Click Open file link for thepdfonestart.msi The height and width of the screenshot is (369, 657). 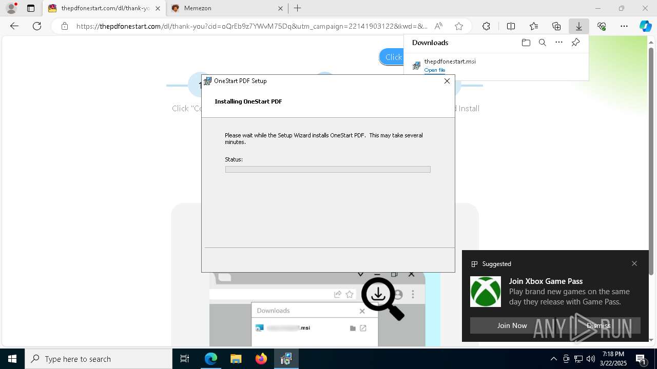pos(435,70)
